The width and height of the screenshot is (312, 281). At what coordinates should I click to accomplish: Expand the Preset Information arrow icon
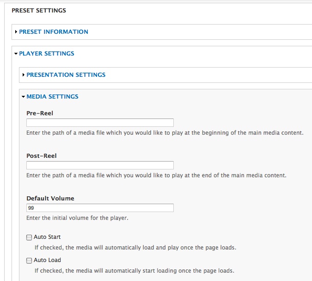click(16, 31)
